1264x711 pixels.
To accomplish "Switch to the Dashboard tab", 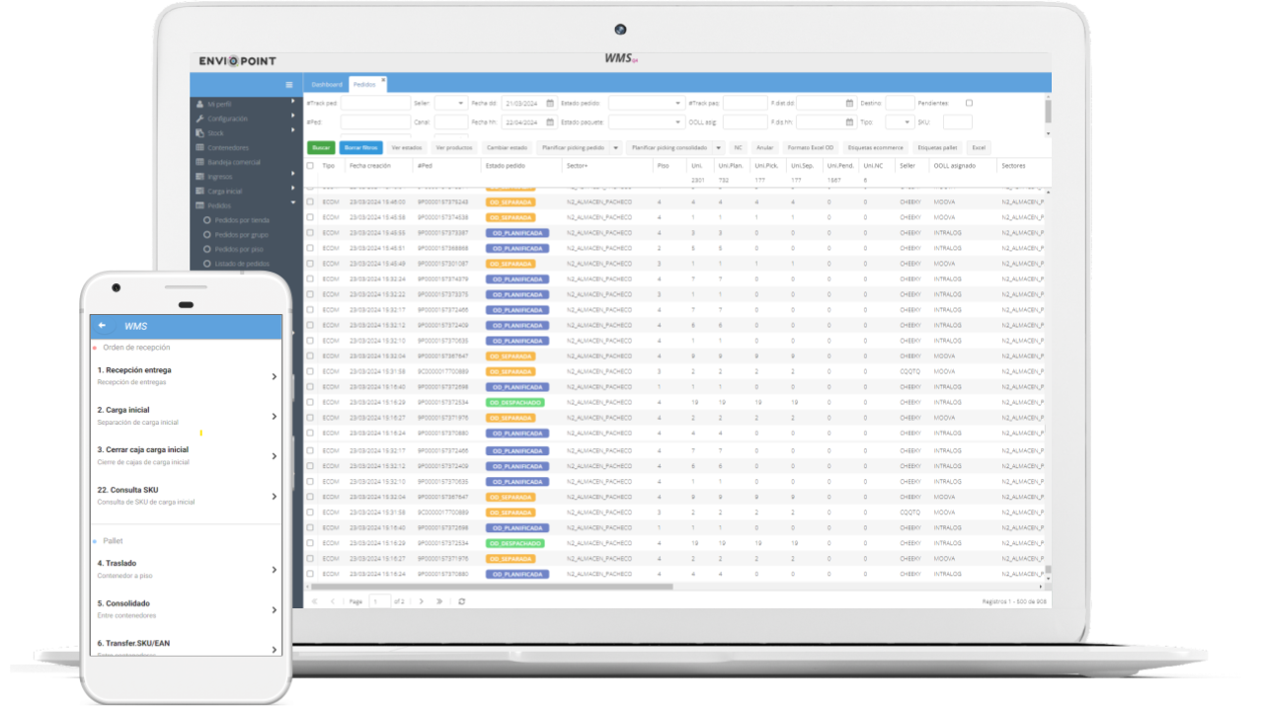I will pos(327,85).
